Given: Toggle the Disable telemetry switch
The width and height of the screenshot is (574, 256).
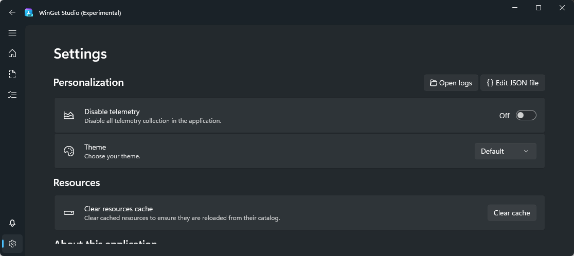Looking at the screenshot, I should 526,115.
